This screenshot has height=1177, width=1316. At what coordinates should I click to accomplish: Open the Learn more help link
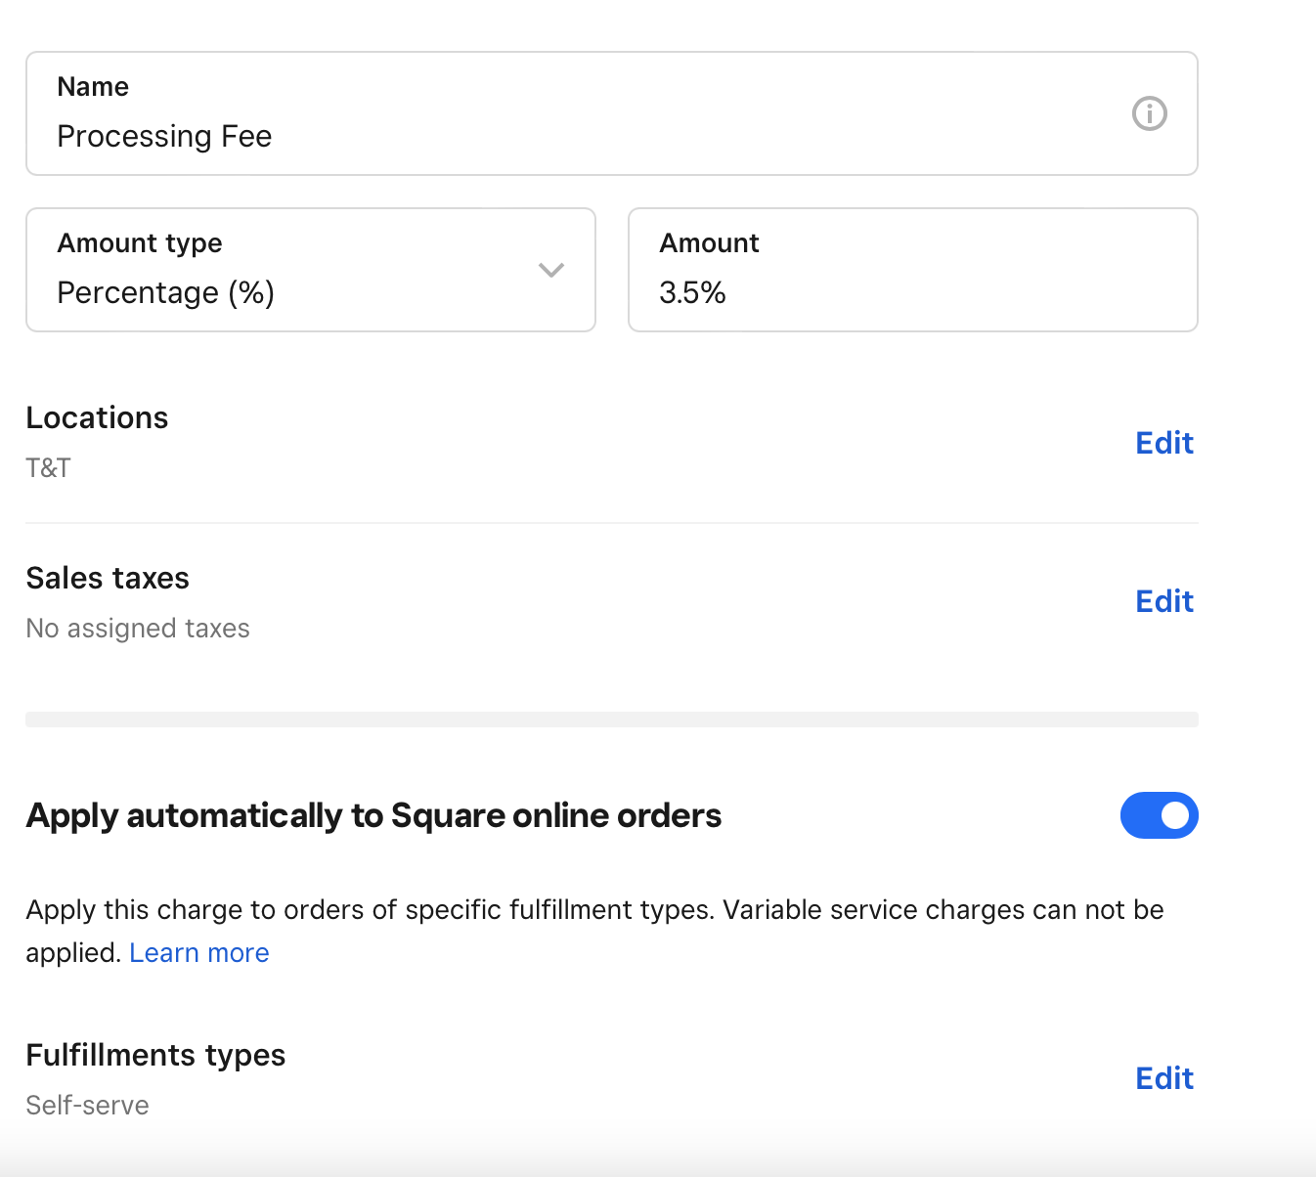coord(199,952)
